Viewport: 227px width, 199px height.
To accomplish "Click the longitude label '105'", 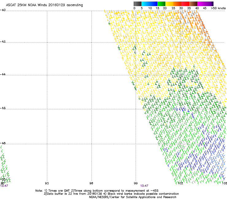I will point(225,183).
